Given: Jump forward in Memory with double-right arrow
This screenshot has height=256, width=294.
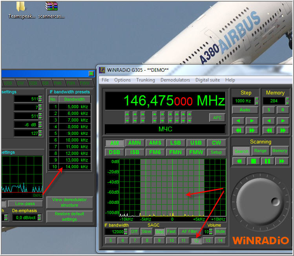Looking at the screenshot, I should (x=283, y=130).
